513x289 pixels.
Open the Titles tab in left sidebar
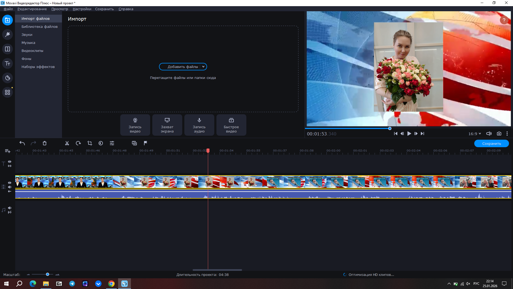pyautogui.click(x=7, y=63)
